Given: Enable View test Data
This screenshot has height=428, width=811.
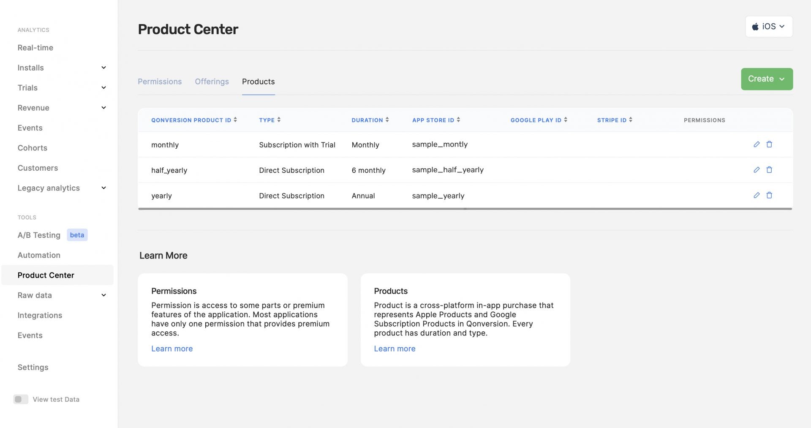Looking at the screenshot, I should (21, 399).
